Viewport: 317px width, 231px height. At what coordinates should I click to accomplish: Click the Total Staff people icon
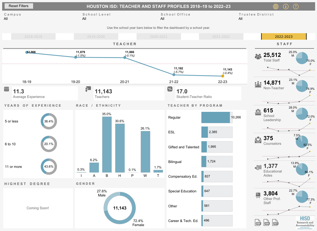258,56
